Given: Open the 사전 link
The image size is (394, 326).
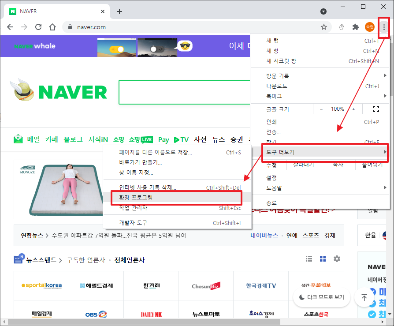Looking at the screenshot, I should pos(200,139).
